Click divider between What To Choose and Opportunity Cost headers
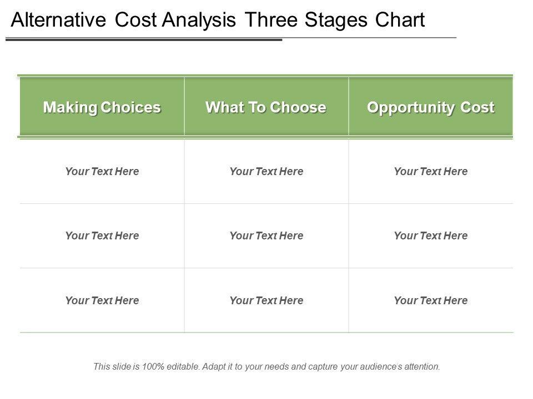Image resolution: width=533 pixels, height=399 pixels. pos(349,106)
